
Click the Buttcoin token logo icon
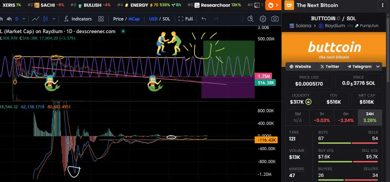(x=289, y=5)
